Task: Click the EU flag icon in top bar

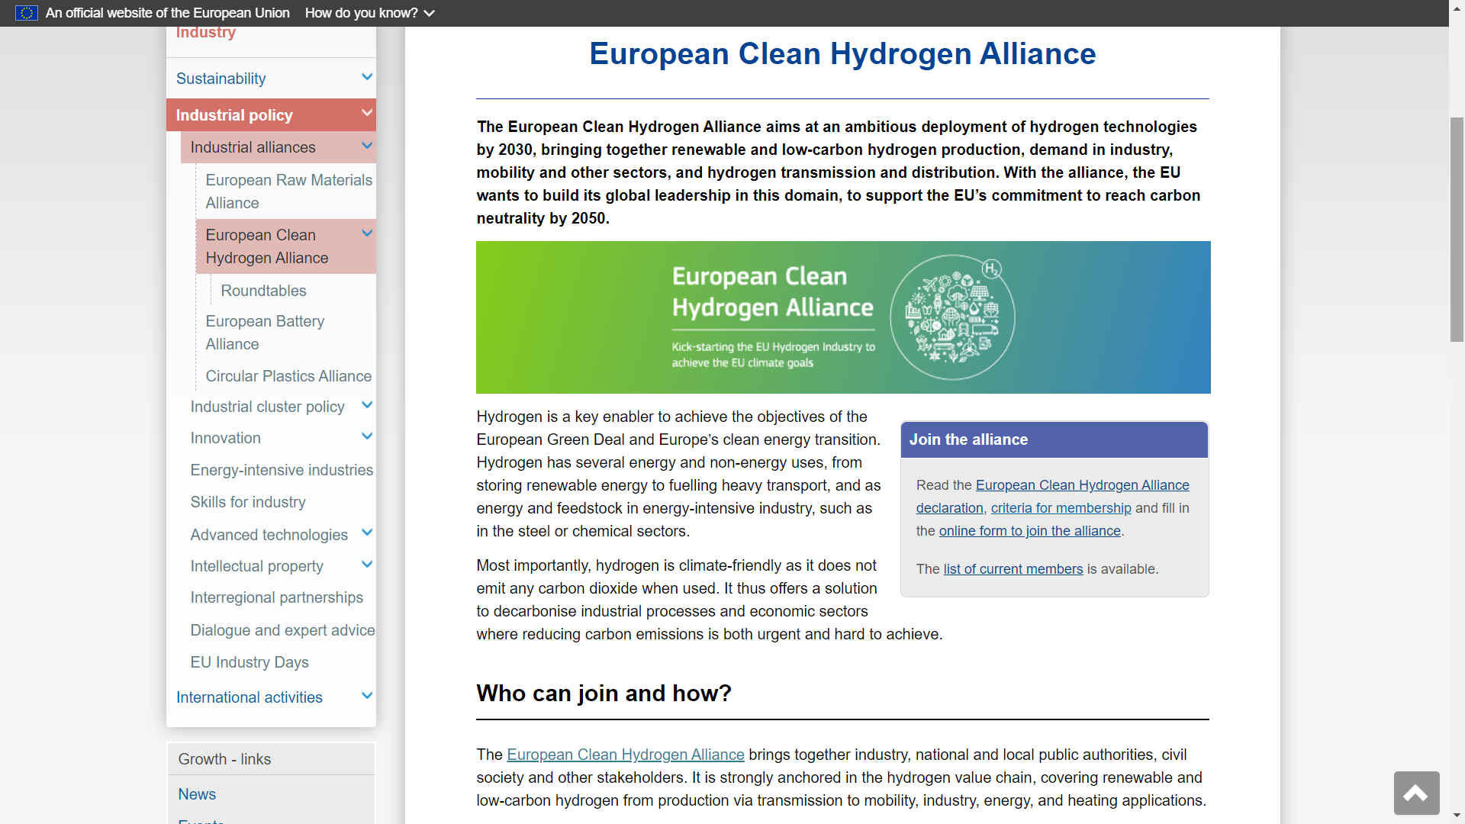Action: coord(26,13)
